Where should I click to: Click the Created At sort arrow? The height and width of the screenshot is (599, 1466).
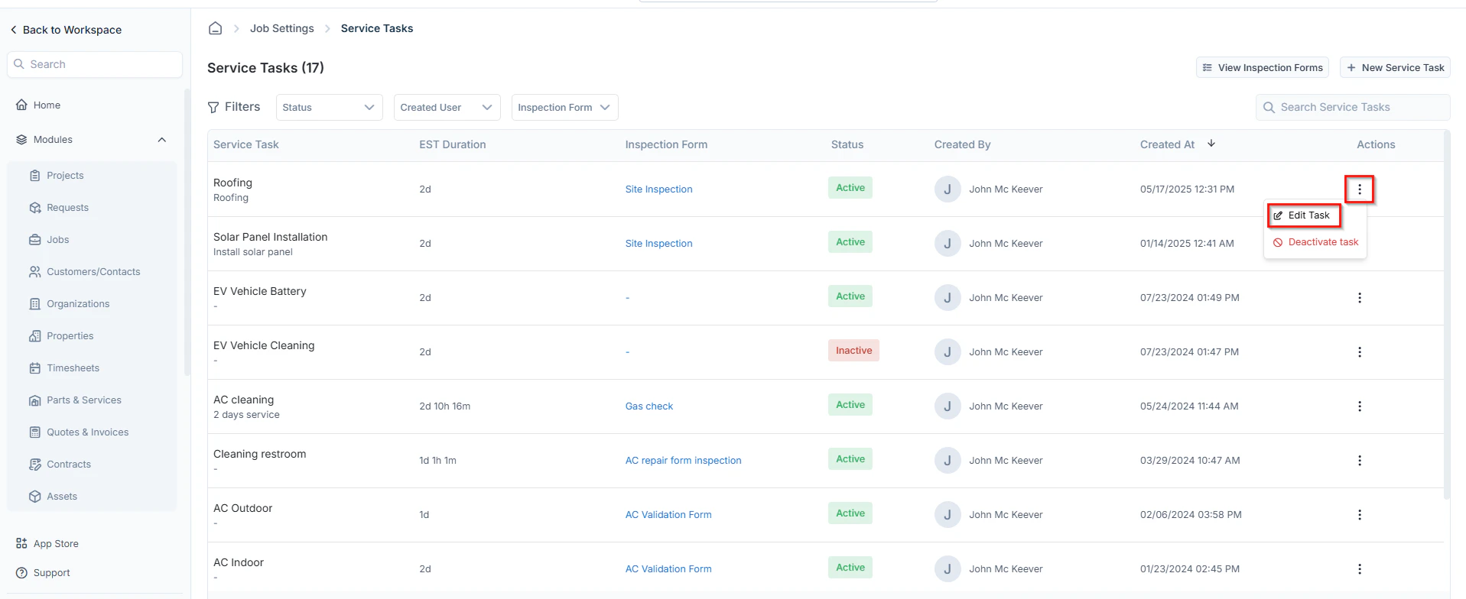point(1211,144)
